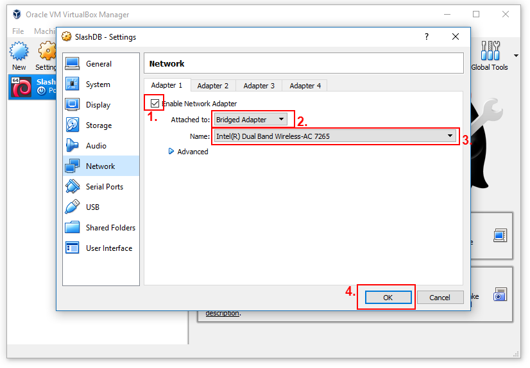Open Global Tools in the toolbar

490,55
